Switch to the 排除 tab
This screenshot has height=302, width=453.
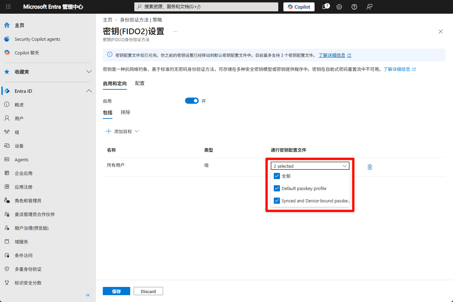point(125,112)
